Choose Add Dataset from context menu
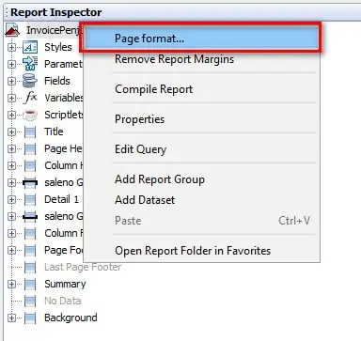361x341 pixels. 200,200
